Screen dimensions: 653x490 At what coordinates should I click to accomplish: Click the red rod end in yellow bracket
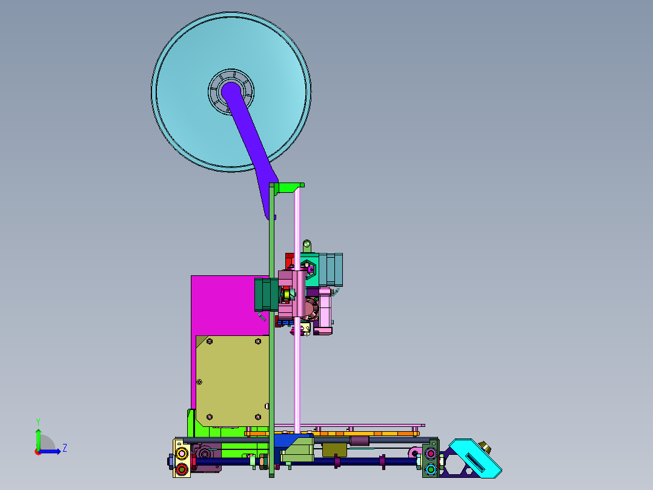coord(182,469)
